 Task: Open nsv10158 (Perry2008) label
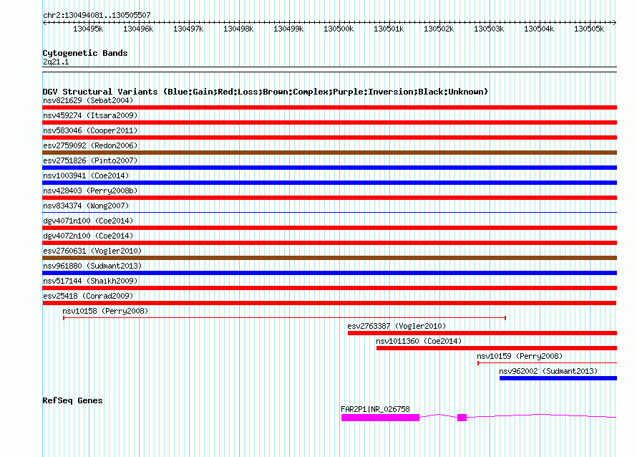click(x=105, y=311)
